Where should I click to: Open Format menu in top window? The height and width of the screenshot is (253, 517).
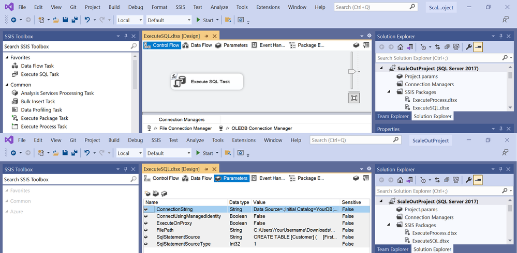pos(159,7)
